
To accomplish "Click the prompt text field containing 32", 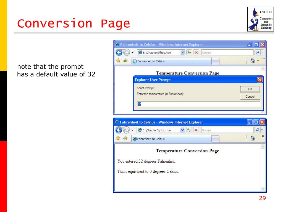I will [198, 104].
